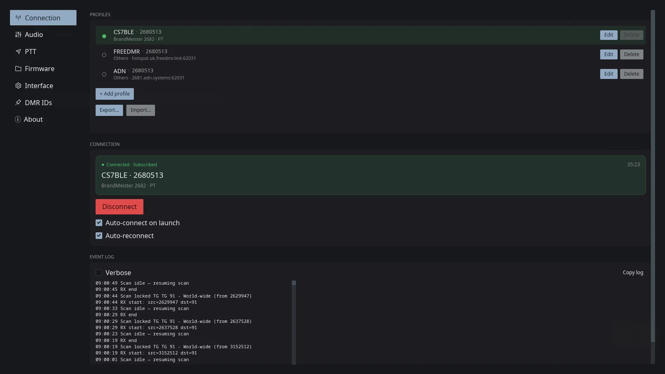This screenshot has width=665, height=374.
Task: Edit the CS7BLE profile
Action: [x=608, y=35]
